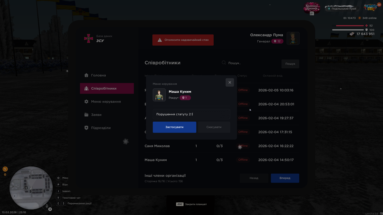Open the Підрозділи section
The height and width of the screenshot is (215, 383).
107,128
